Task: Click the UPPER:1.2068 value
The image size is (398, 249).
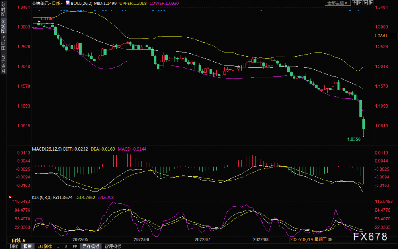Action: pyautogui.click(x=133, y=3)
